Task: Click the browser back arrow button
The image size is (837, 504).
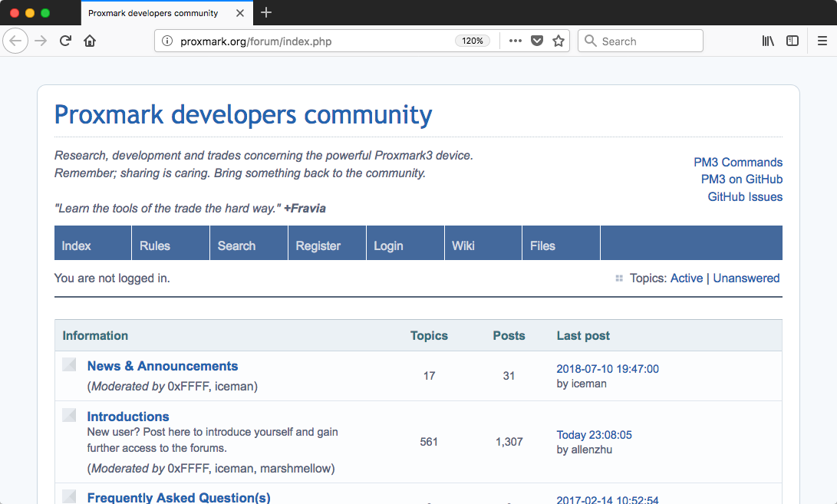Action: point(15,41)
